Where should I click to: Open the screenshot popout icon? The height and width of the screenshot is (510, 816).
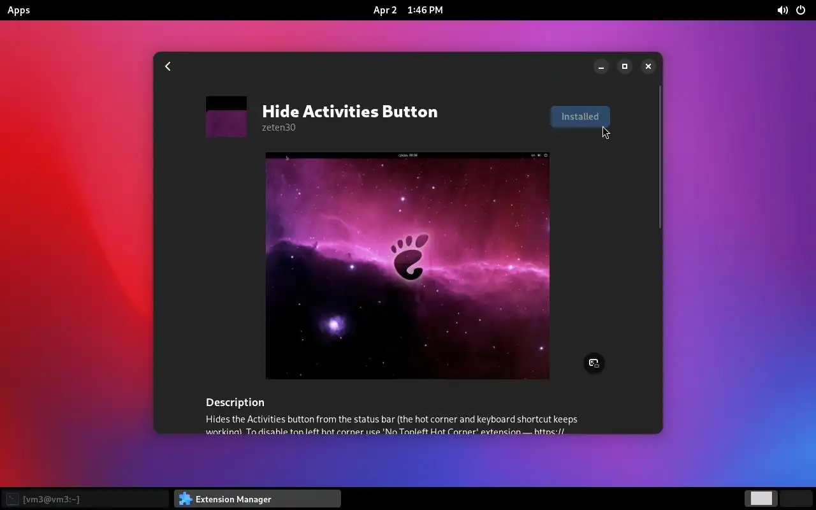coord(594,363)
